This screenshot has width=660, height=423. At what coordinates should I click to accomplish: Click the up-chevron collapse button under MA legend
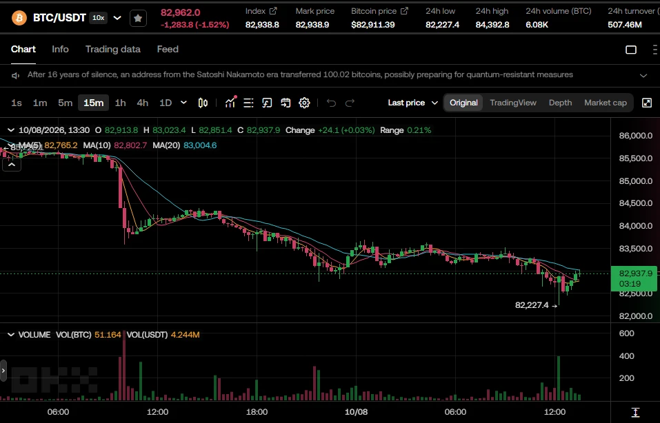[x=12, y=165]
